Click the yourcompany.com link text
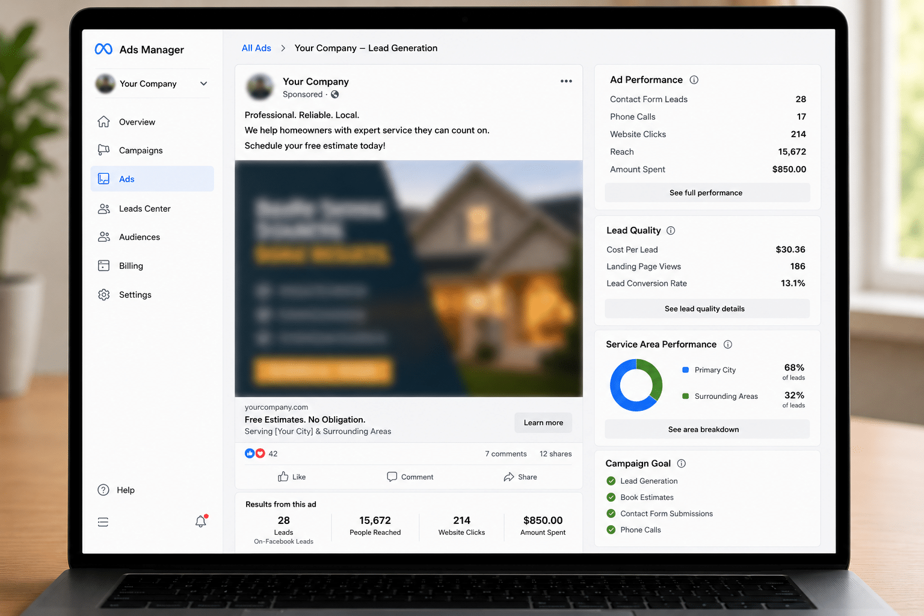The image size is (924, 616). 276,407
